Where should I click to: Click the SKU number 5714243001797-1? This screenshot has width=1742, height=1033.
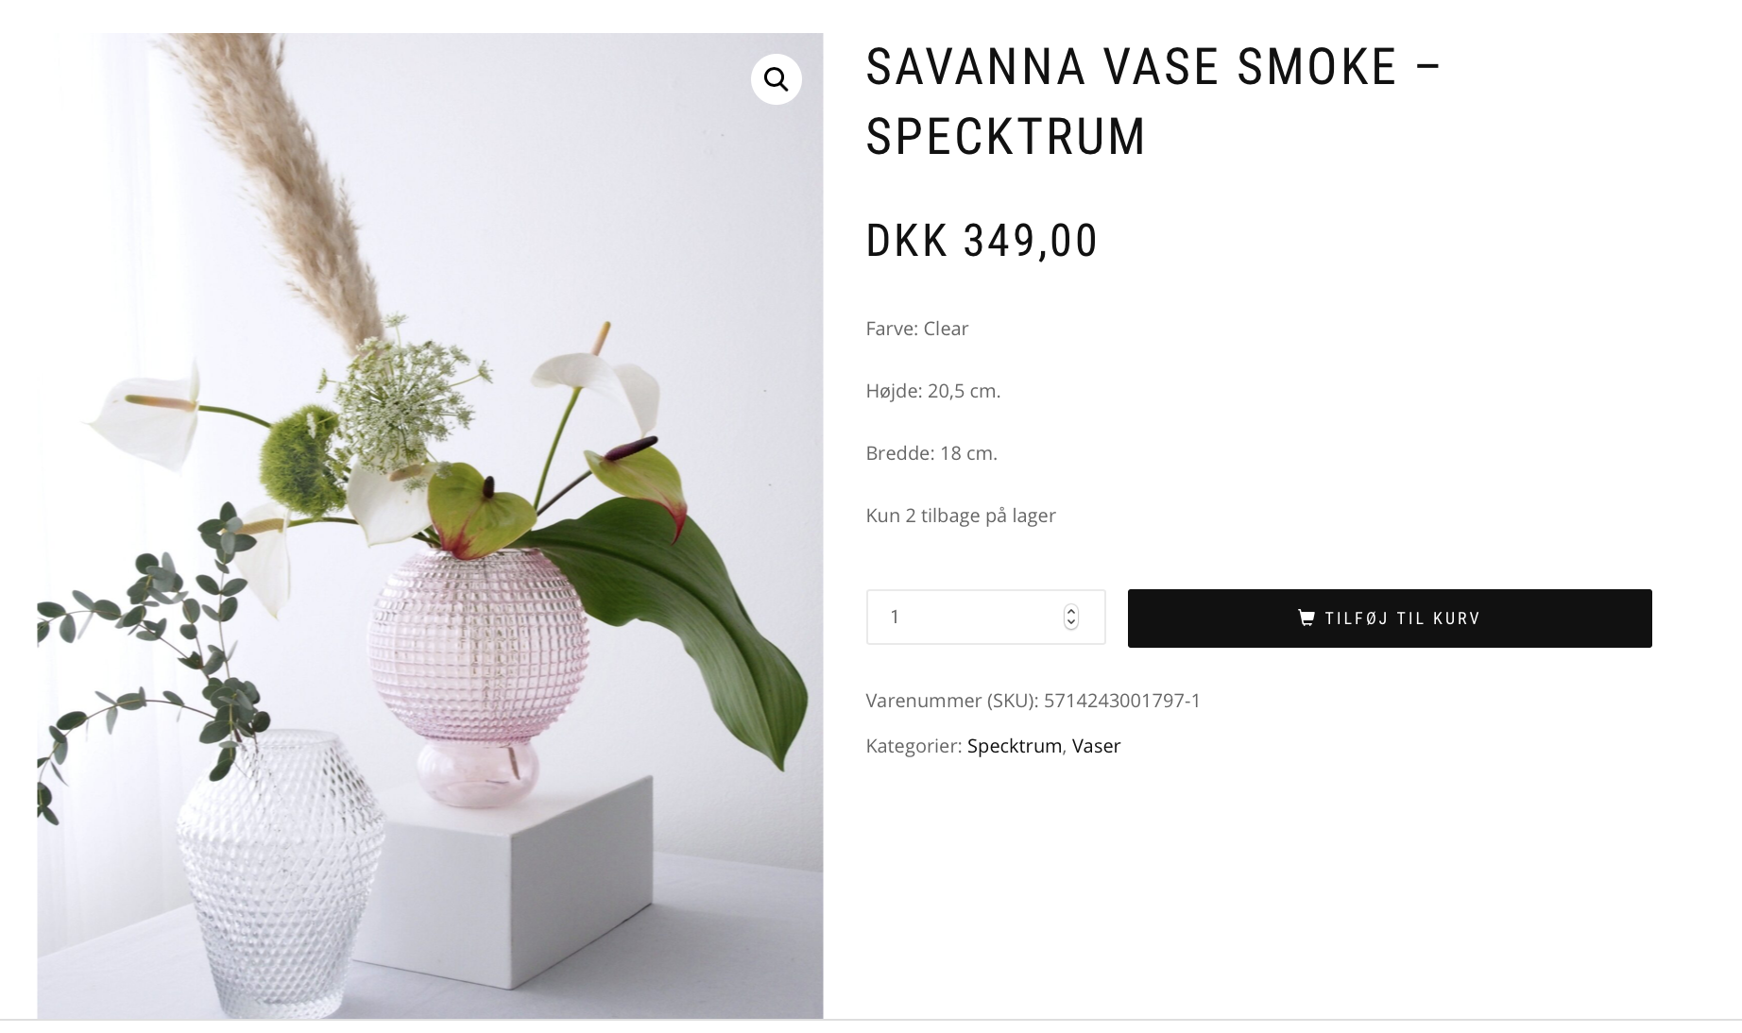(x=1121, y=701)
